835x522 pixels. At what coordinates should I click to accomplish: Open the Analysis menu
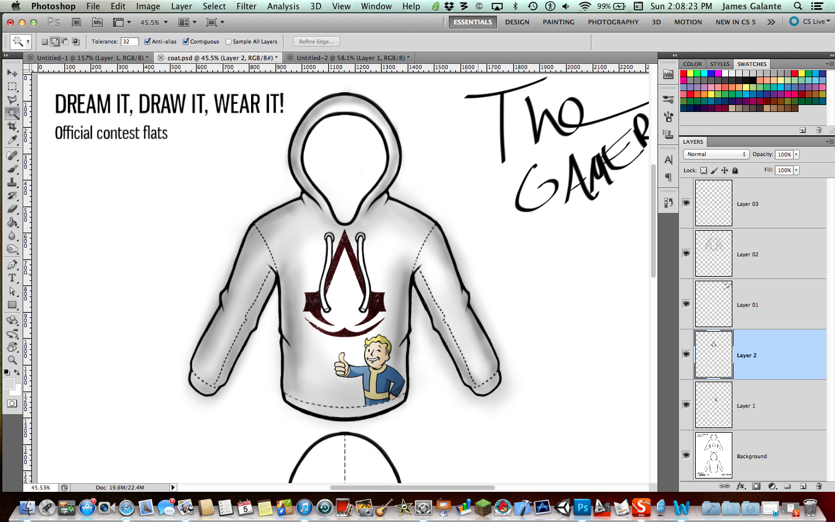point(283,6)
